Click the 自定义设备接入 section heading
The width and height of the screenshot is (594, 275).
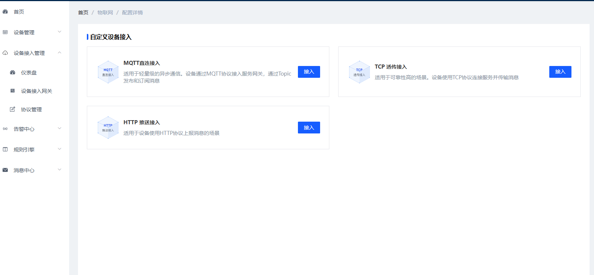[x=111, y=37]
